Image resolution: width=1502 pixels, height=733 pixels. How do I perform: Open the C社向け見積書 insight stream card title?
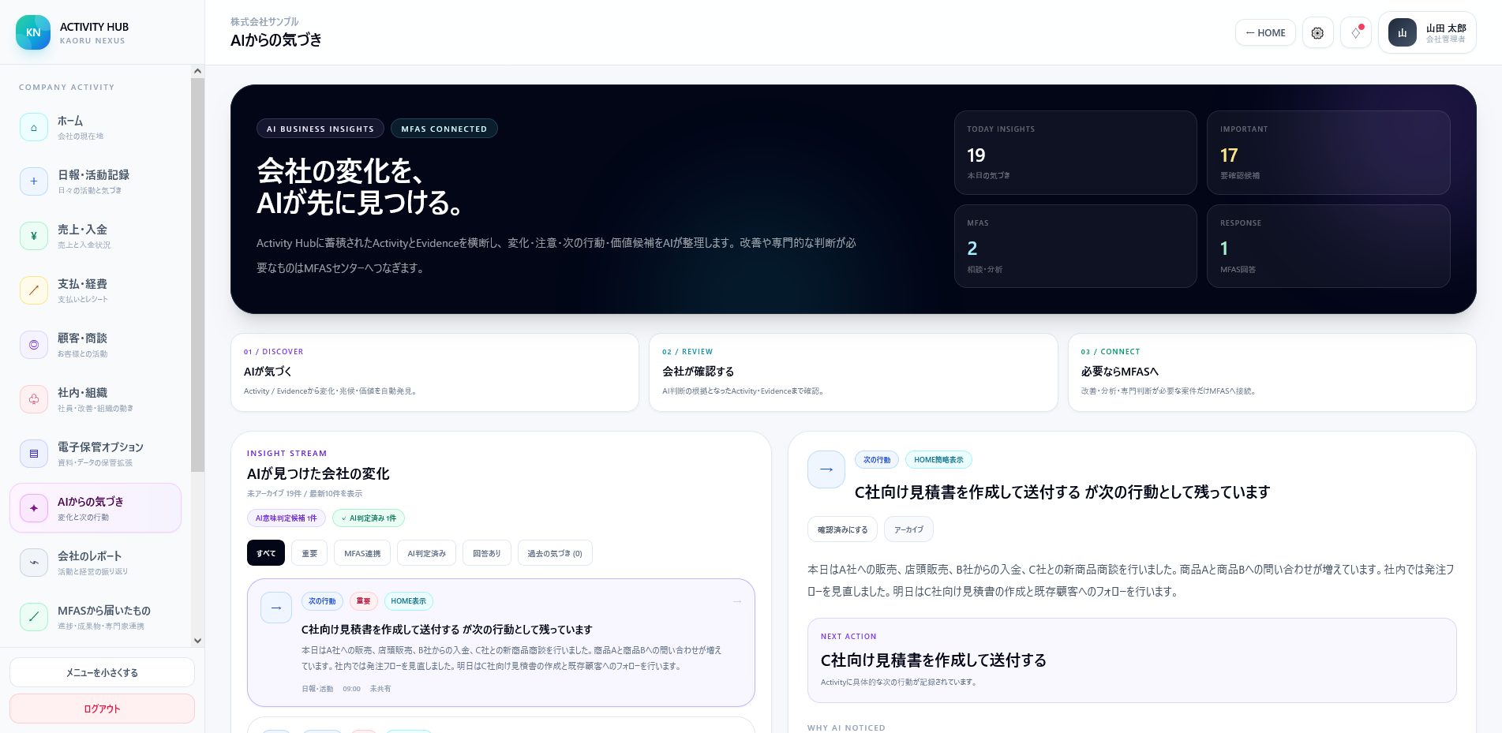coord(447,630)
